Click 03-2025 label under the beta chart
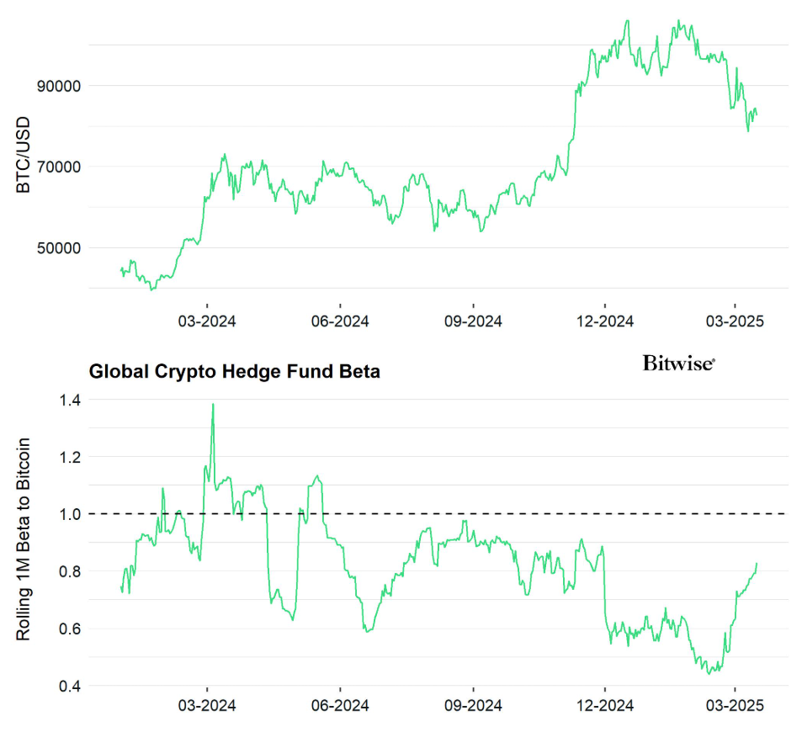Viewport: 802px width, 732px height. pos(736,703)
